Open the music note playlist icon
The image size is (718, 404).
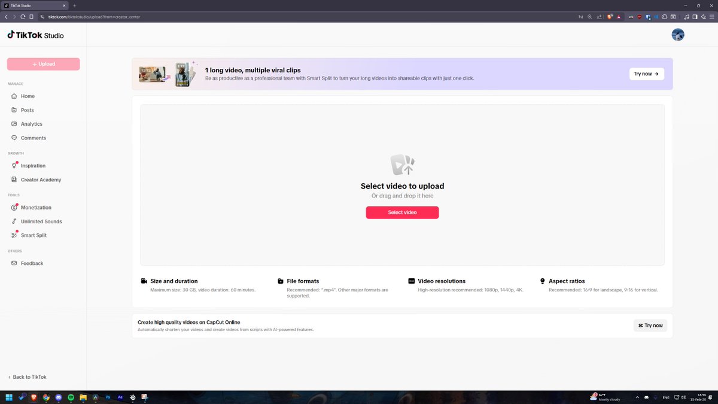click(x=687, y=17)
